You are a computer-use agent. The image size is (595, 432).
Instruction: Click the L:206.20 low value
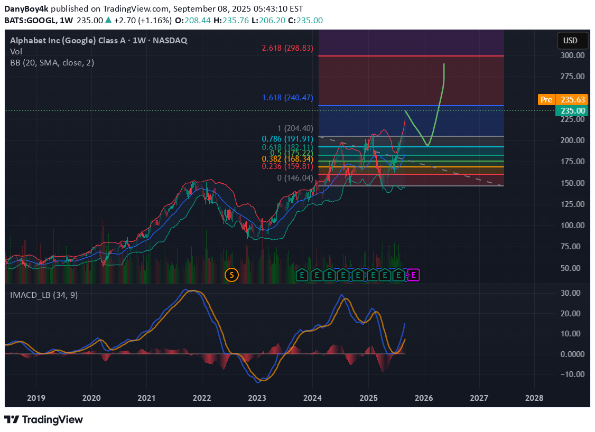[268, 20]
